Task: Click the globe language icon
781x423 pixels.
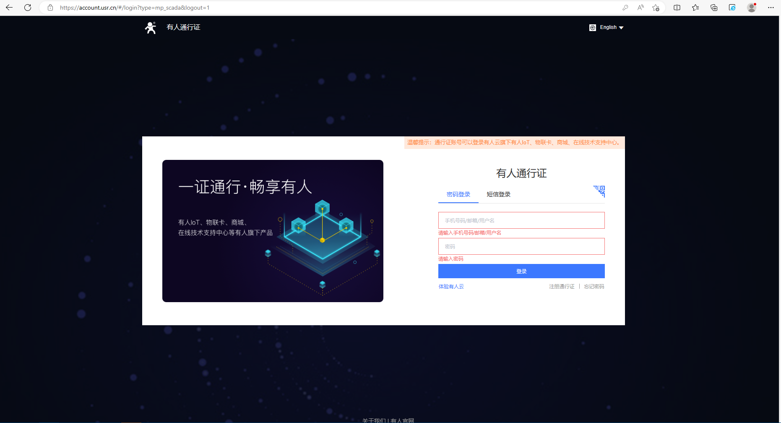Action: pyautogui.click(x=593, y=28)
